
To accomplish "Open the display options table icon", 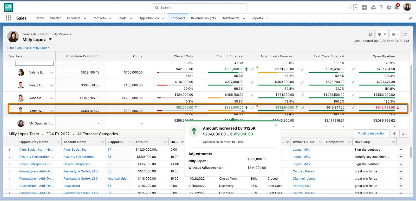I will click(395, 34).
